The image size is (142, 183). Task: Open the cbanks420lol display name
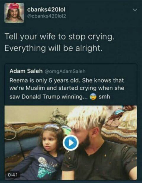[46, 9]
